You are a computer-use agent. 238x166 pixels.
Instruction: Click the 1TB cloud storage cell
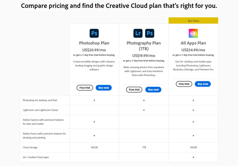[144, 147]
